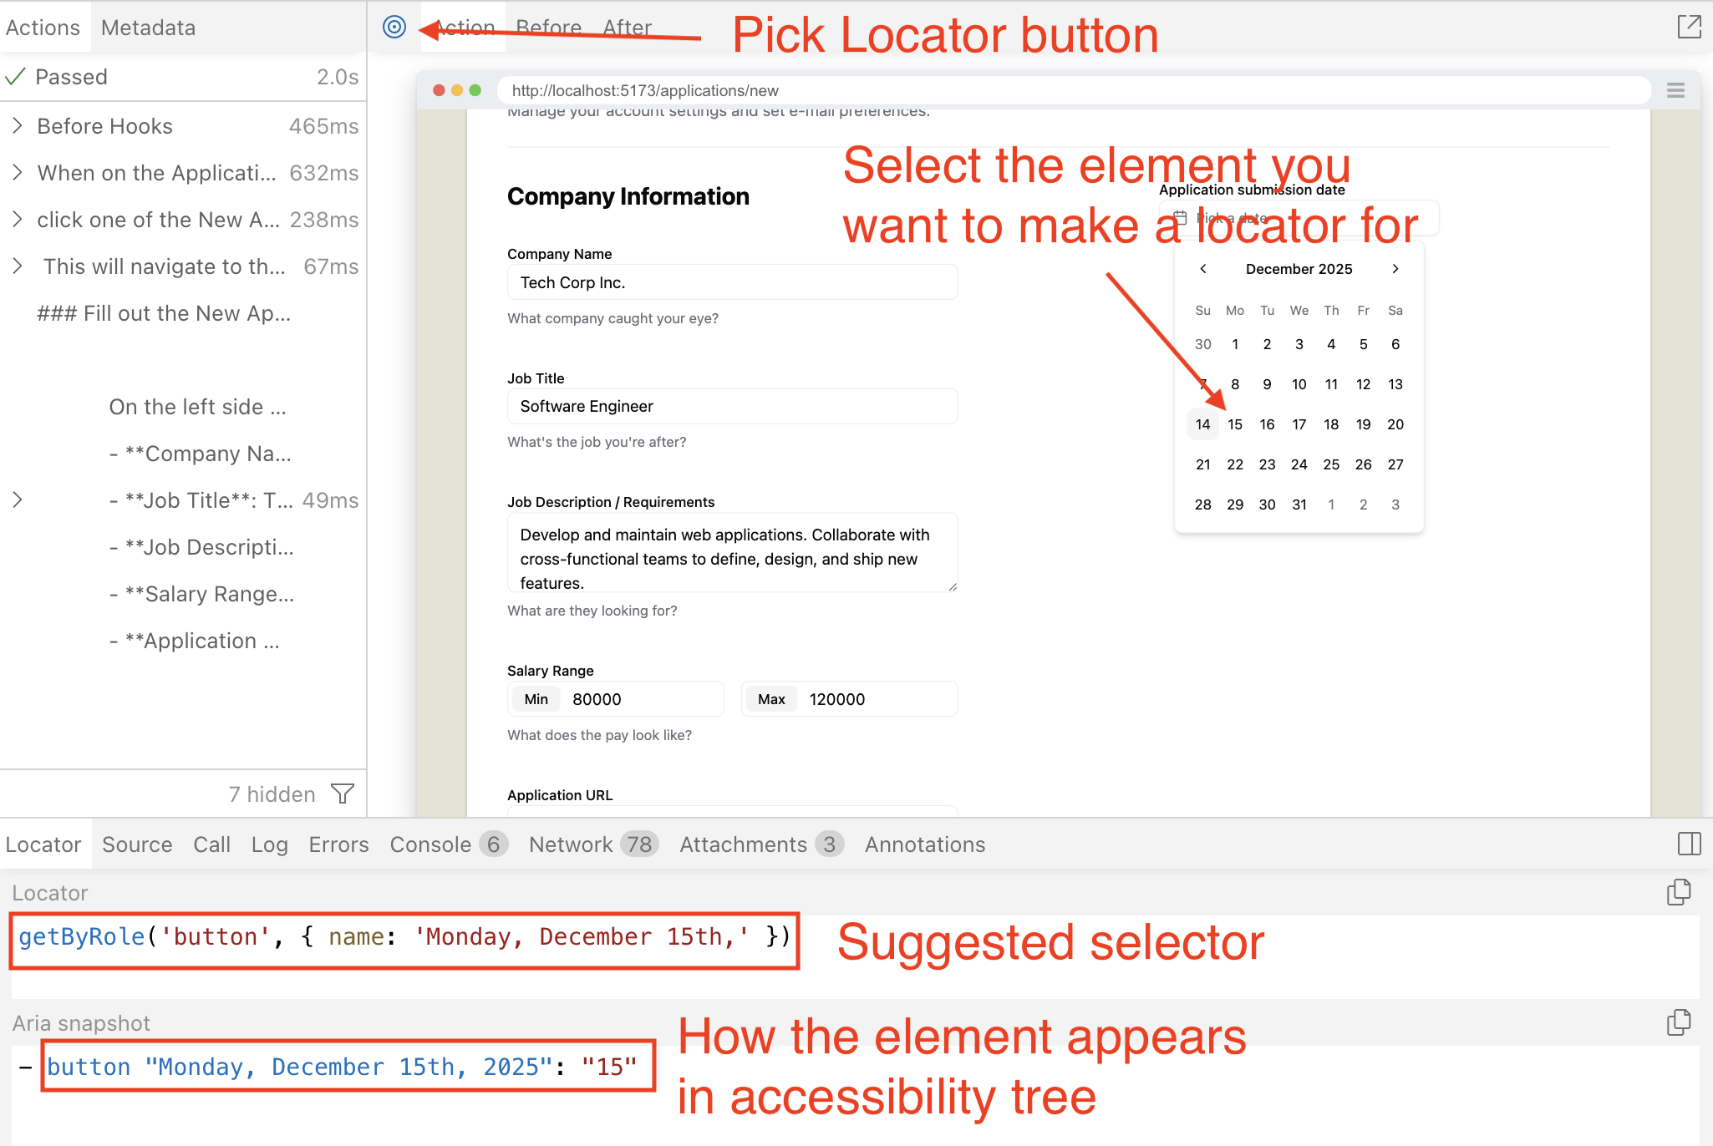The height and width of the screenshot is (1146, 1713).
Task: Pop out the trace viewer via top-right icon
Action: pyautogui.click(x=1690, y=26)
